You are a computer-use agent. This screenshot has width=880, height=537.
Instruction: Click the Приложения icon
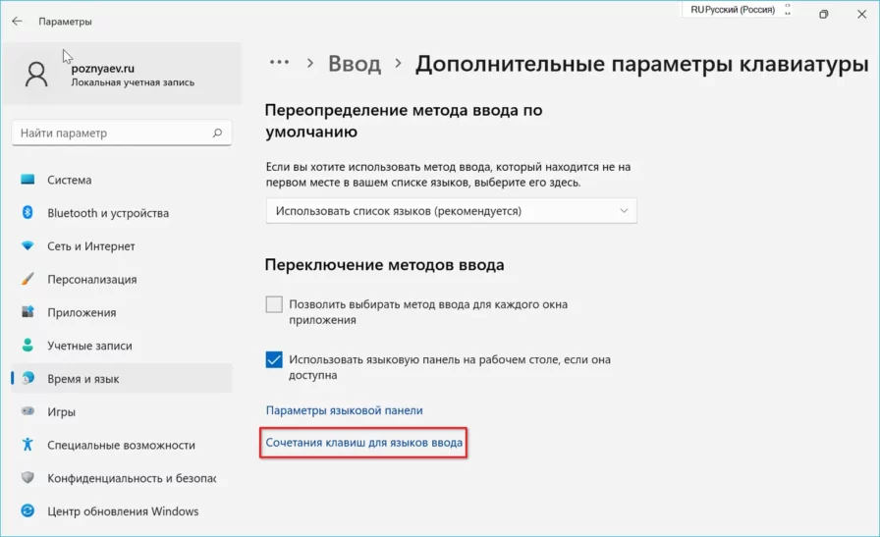tap(27, 312)
